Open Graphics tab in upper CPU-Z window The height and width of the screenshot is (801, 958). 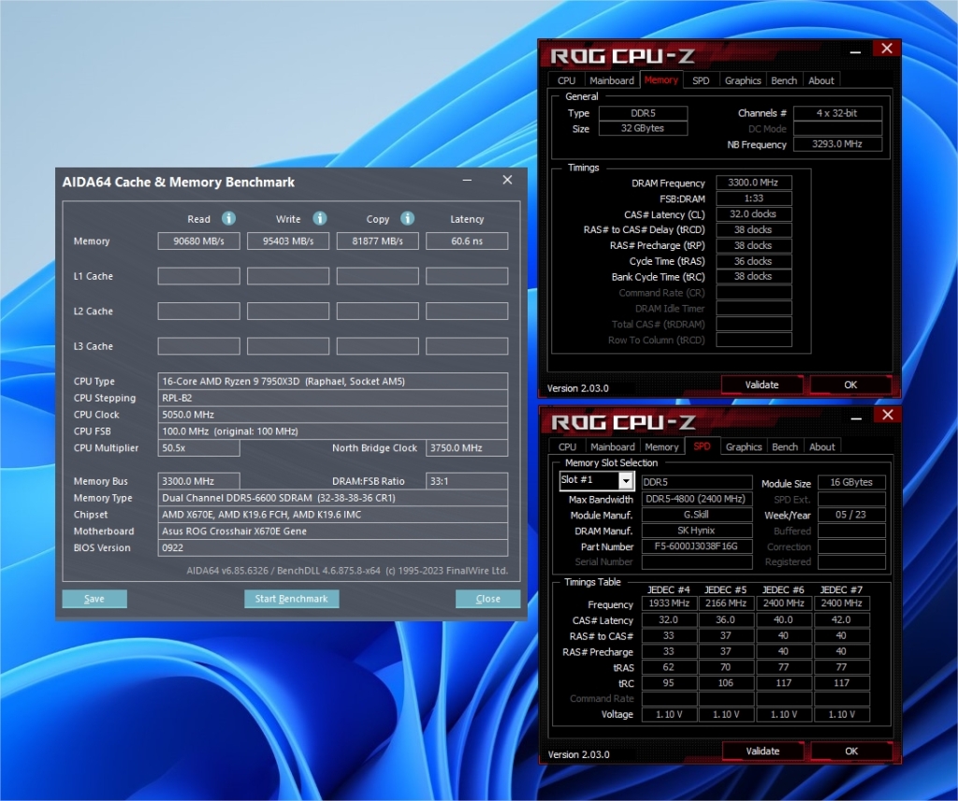point(743,80)
